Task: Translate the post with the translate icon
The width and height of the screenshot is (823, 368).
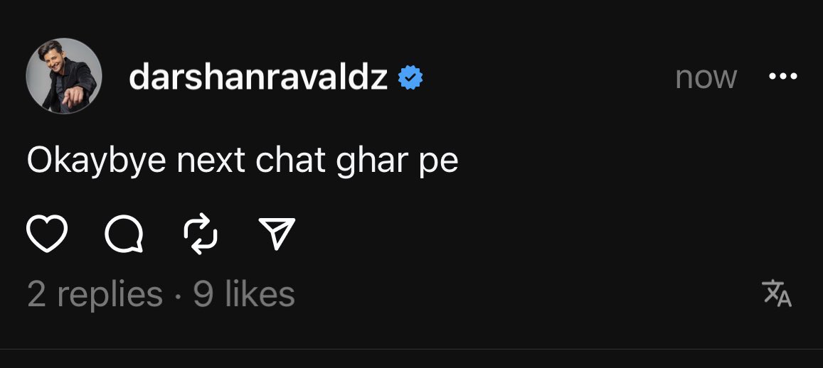Action: click(x=777, y=293)
